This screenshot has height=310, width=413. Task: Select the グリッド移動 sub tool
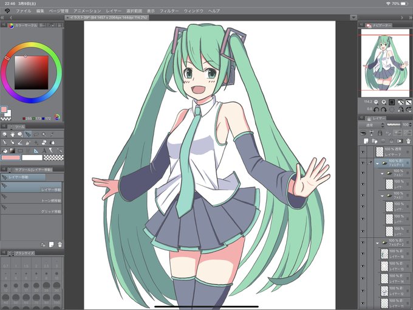(32, 208)
